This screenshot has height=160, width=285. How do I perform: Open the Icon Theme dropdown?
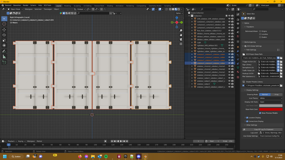[271, 98]
